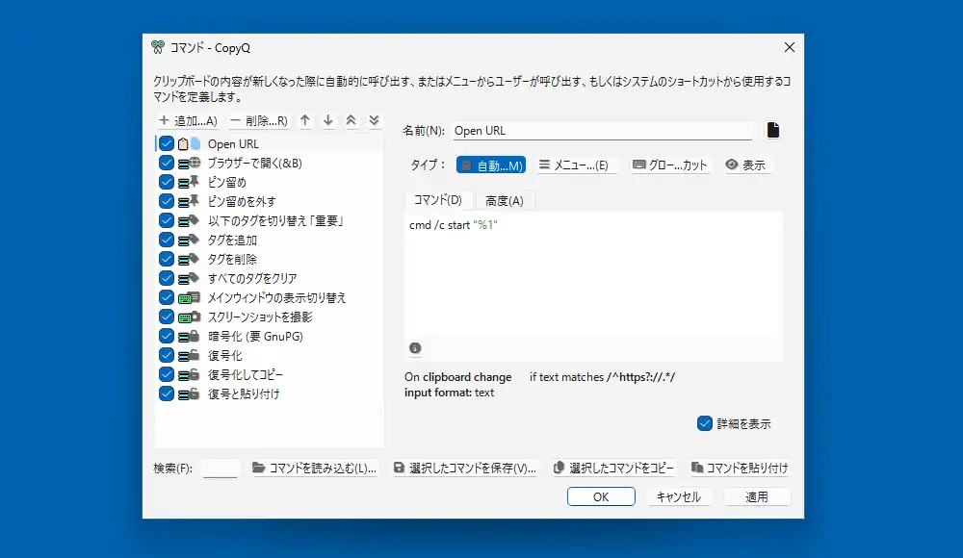This screenshot has width=963, height=558.
Task: Switch to the 高度(A) tab
Action: pos(504,200)
